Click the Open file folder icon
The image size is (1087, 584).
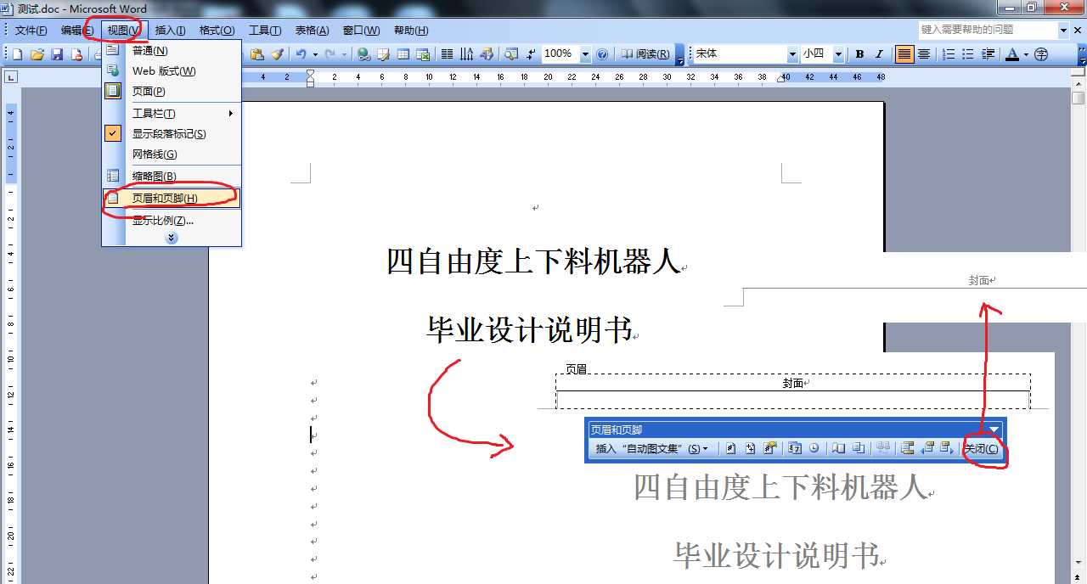tap(37, 54)
